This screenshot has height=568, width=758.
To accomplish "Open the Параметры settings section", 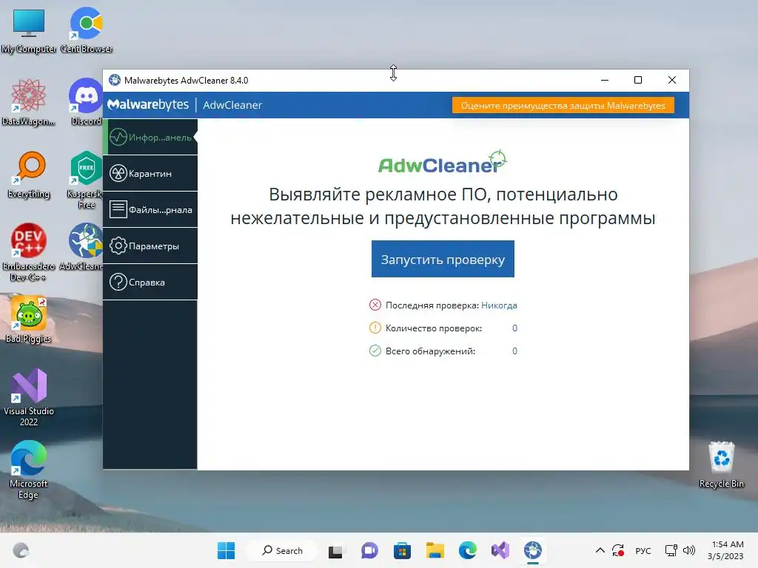I will (150, 246).
